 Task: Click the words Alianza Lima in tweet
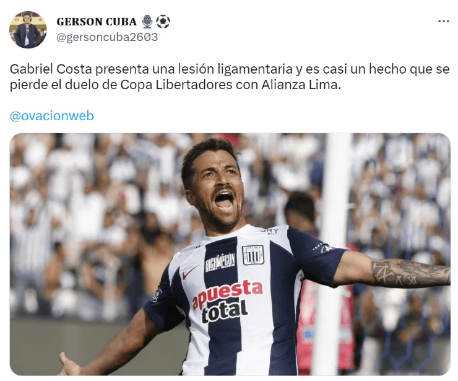coord(301,85)
